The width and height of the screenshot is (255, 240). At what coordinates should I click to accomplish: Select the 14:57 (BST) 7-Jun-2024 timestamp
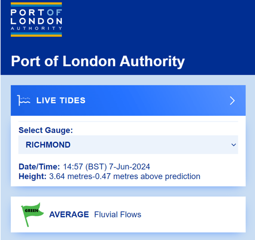click(106, 167)
